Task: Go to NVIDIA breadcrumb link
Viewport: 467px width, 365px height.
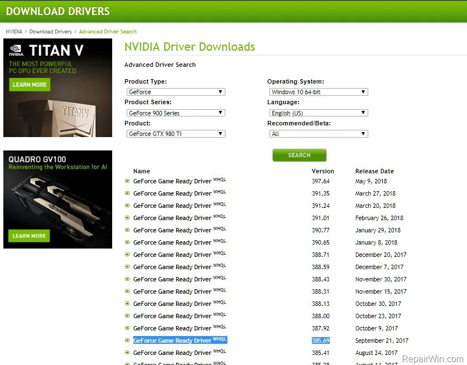Action: click(x=14, y=32)
